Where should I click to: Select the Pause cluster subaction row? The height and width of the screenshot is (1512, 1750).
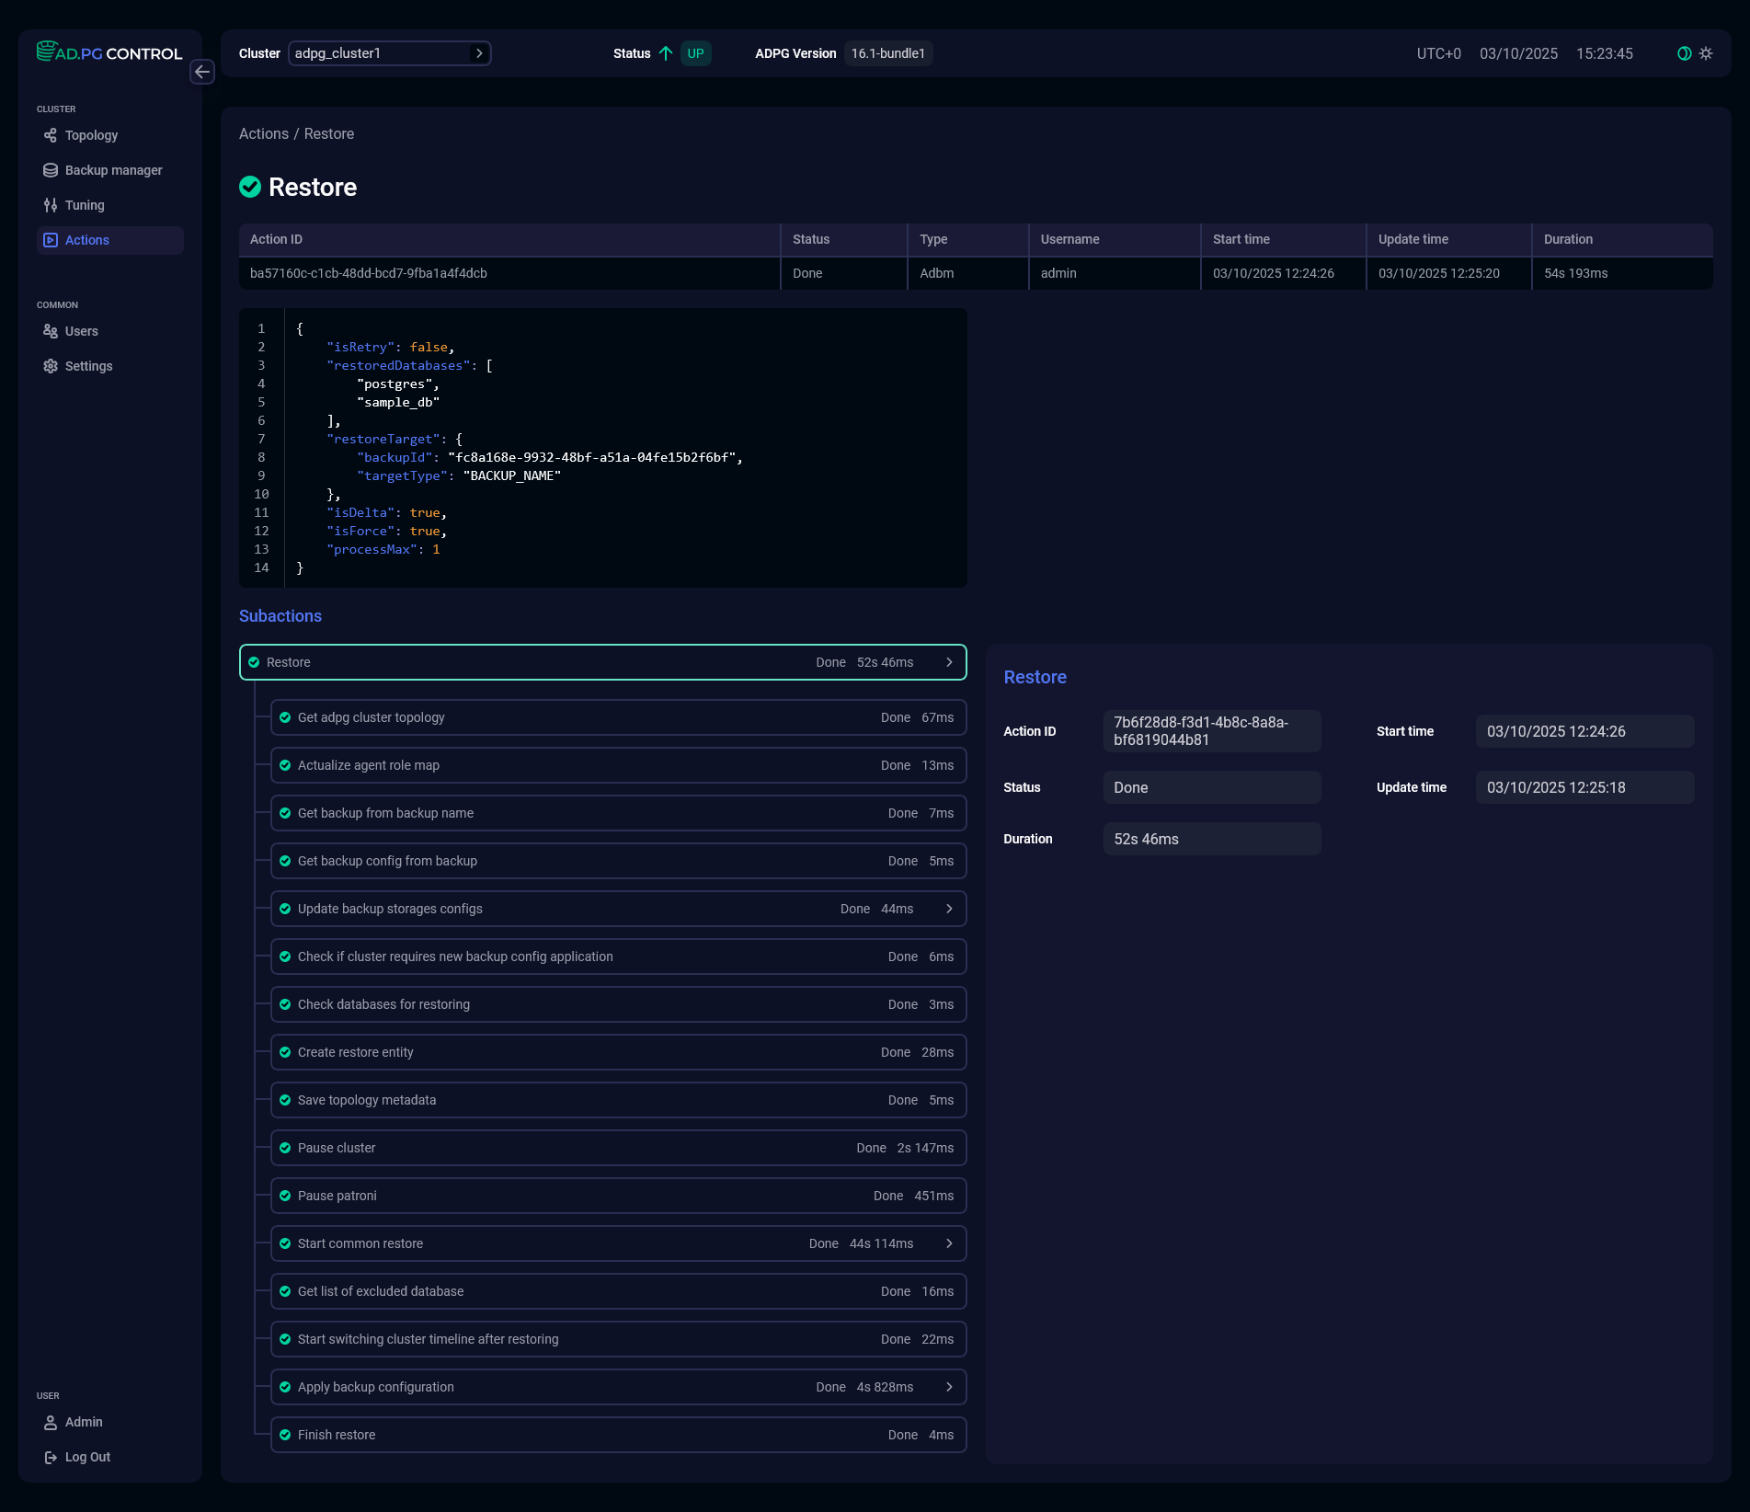pyautogui.click(x=617, y=1148)
